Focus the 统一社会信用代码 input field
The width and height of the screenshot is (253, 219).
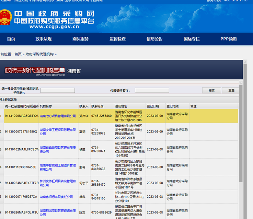[x=58, y=90]
